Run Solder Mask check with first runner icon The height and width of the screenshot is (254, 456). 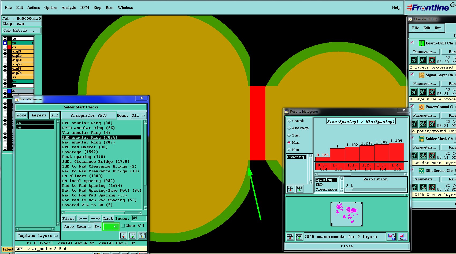pos(414,156)
